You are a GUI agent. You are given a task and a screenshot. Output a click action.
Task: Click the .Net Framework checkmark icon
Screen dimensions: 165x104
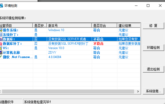click(1, 57)
